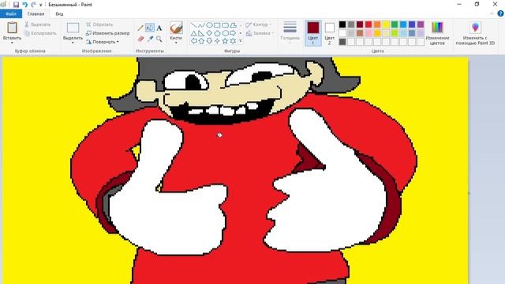Pick the pentagon shape

click(x=217, y=33)
